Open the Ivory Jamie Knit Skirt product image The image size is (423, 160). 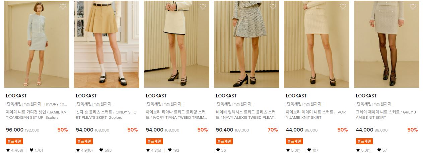click(316, 44)
